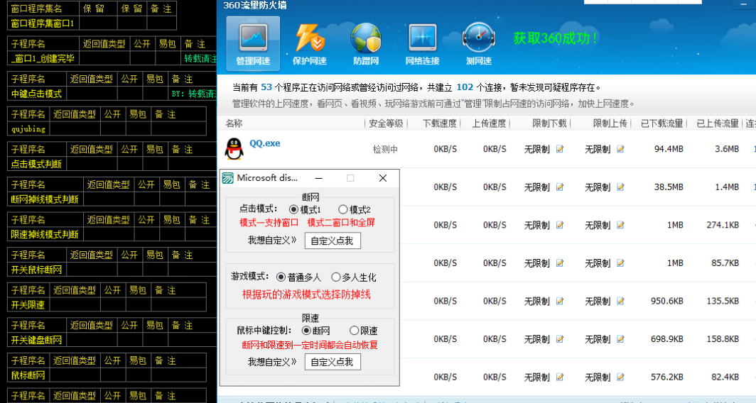Select the 开关限速 subroutine name
The image size is (756, 403).
(28, 304)
